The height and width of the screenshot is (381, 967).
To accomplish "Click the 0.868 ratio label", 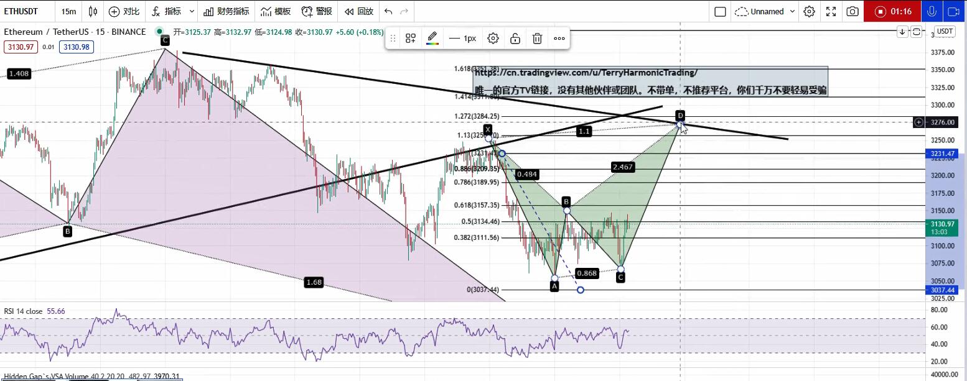I will tap(587, 273).
